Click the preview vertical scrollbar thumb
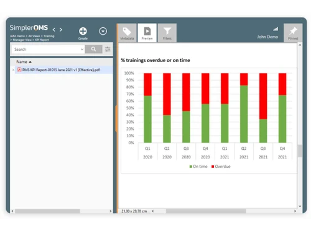Screen dimensions: 311x233 (x=300, y=151)
